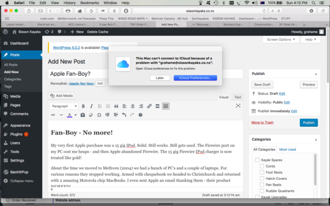Tick the Foot Rests category checkbox
This screenshot has height=206, width=330.
click(x=262, y=172)
